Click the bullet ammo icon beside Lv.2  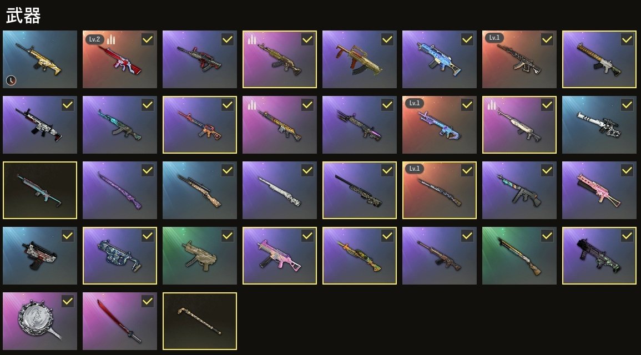[x=111, y=39]
